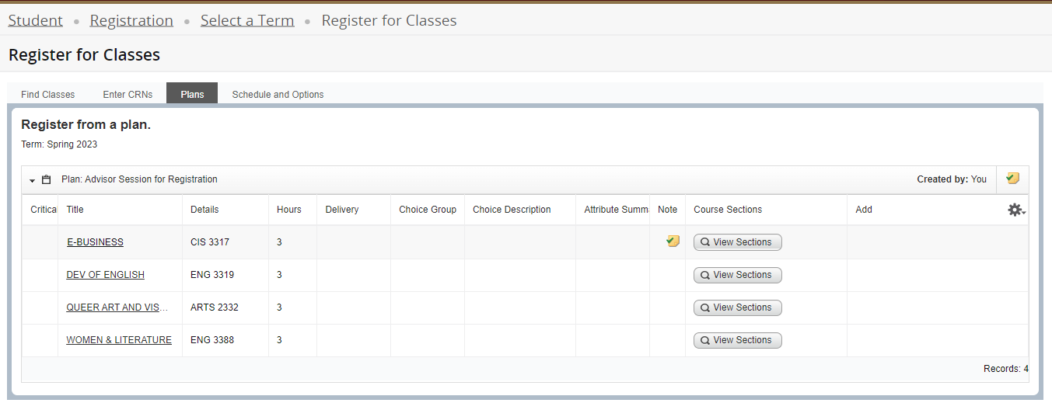Open the column settings gear icon
This screenshot has height=403, width=1052.
click(1015, 210)
